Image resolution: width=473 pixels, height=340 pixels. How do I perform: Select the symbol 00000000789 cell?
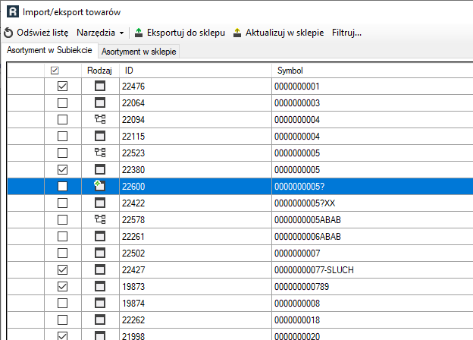pos(372,286)
